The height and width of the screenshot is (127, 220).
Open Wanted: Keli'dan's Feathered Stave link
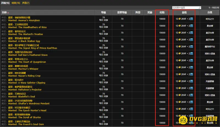point(28,55)
